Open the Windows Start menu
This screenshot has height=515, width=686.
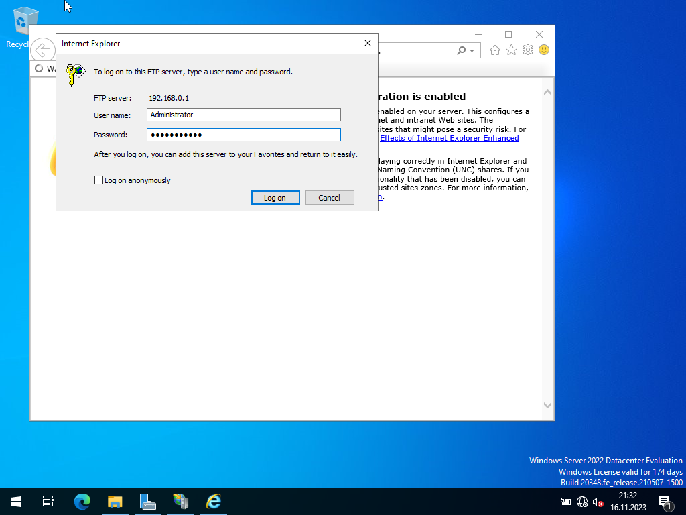point(16,502)
